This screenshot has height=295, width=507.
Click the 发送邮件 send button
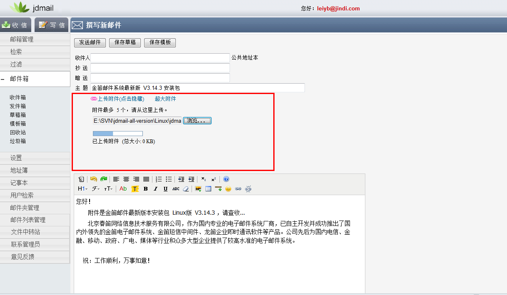90,42
